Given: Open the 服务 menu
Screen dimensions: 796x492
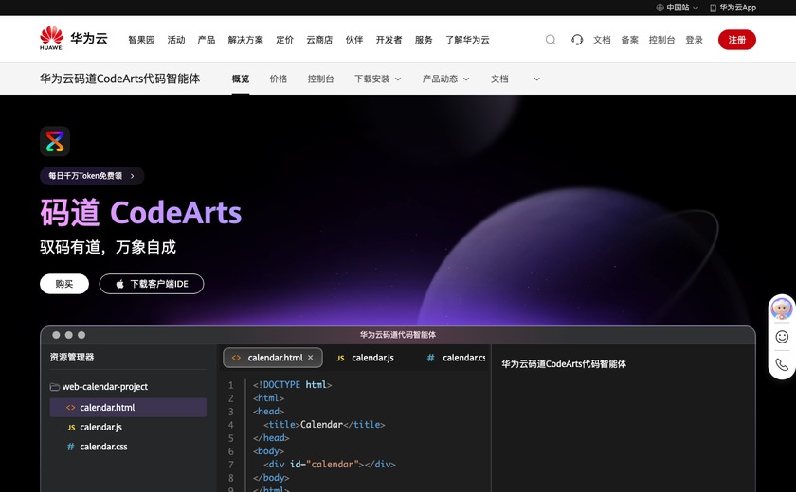Looking at the screenshot, I should [424, 40].
